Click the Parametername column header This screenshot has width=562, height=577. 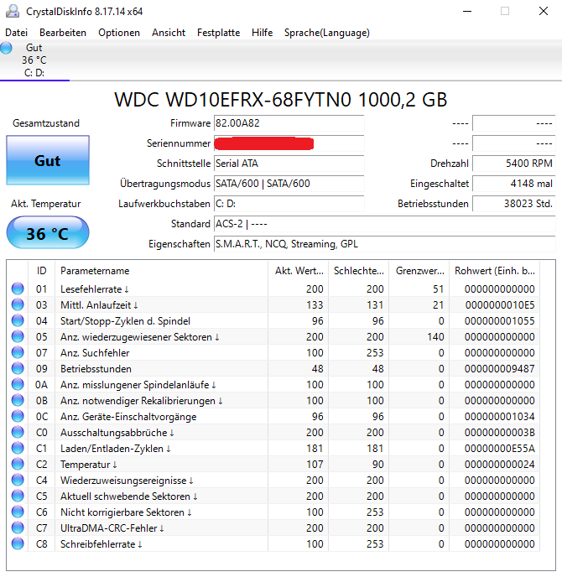[x=162, y=271]
